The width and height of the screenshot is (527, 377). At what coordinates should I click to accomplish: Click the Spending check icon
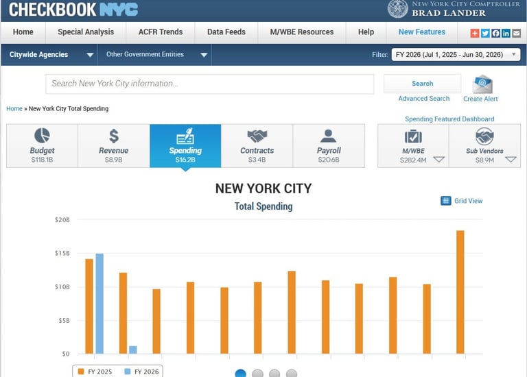185,136
